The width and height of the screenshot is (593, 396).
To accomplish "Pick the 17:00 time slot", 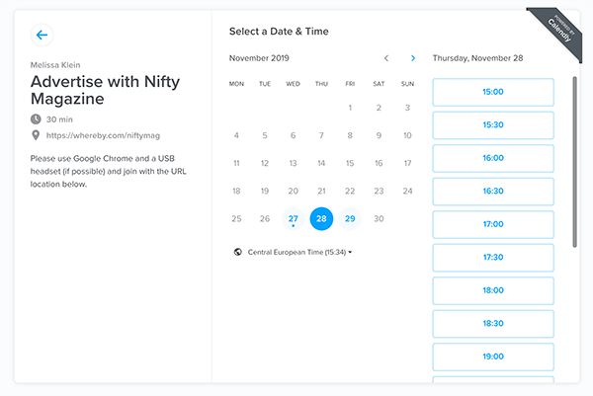I will click(492, 224).
